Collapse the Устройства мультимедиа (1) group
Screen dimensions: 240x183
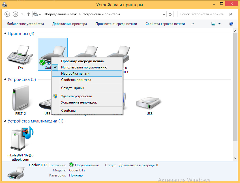(x=5, y=121)
